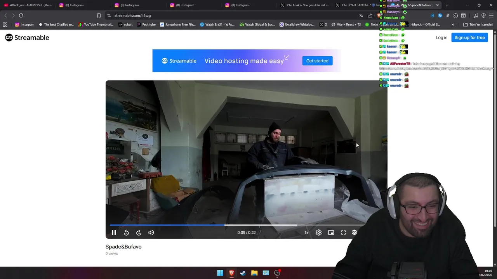This screenshot has width=497, height=279.
Task: Open the Brave VPN shield icon
Action: [483, 15]
